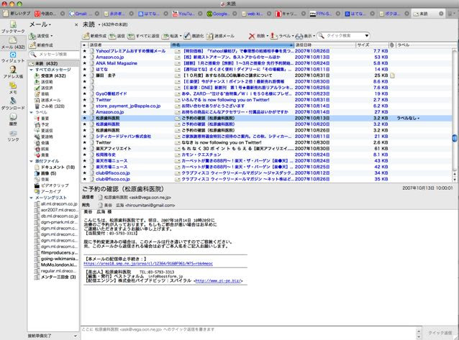Select the Mail (メール 432) panel icon
This screenshot has height=340, width=459.
click(13, 42)
